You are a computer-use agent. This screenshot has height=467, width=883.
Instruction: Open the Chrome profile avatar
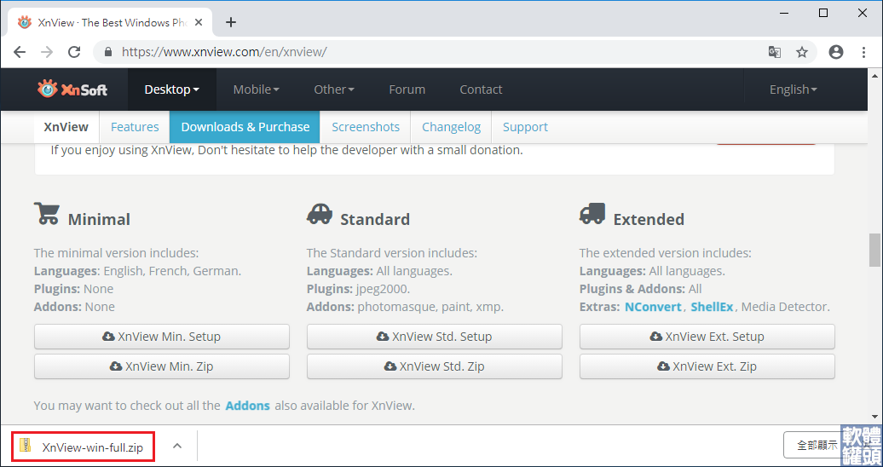[x=836, y=52]
